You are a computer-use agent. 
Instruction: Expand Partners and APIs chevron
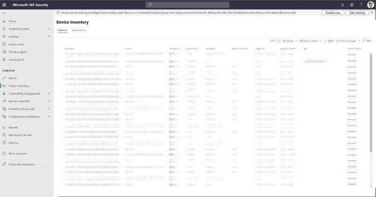point(49,101)
